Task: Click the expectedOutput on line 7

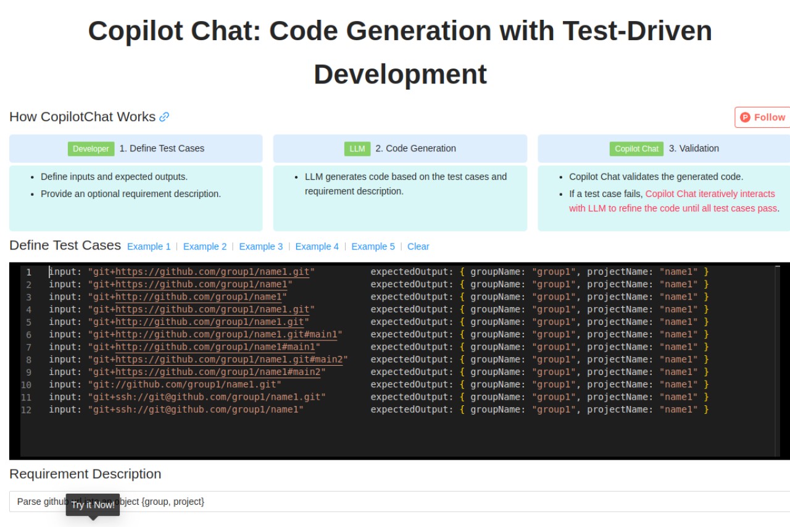Action: (x=540, y=347)
